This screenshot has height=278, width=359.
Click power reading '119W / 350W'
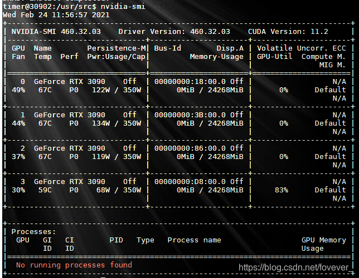coord(117,157)
